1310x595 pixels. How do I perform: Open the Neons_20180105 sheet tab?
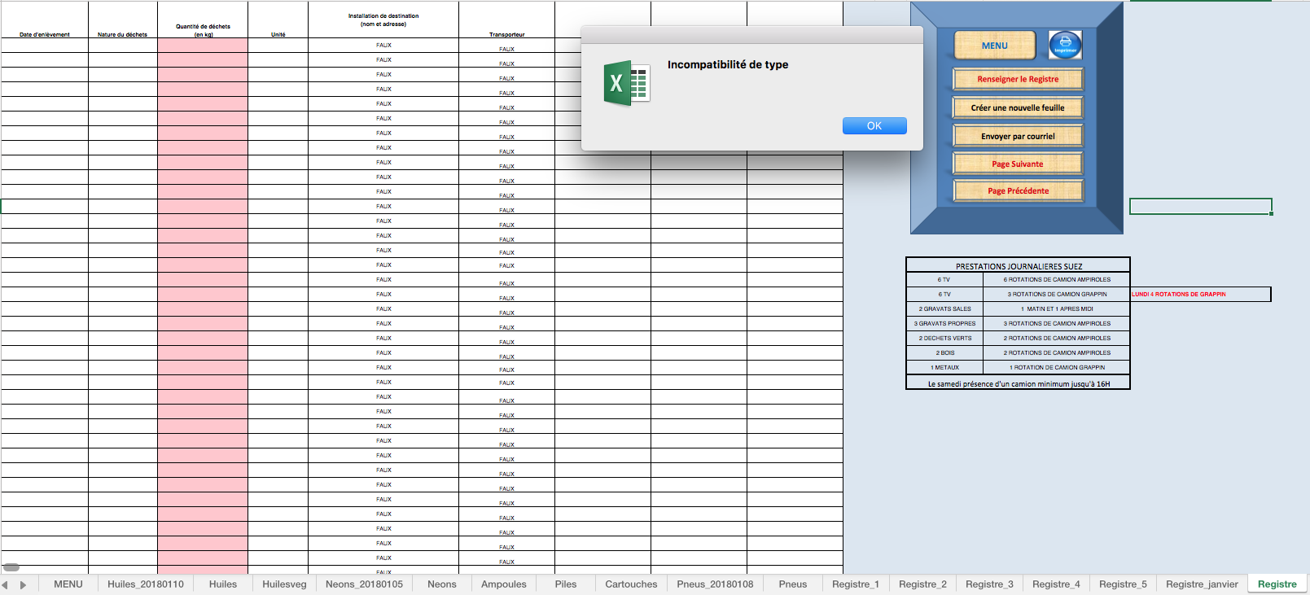(x=364, y=584)
